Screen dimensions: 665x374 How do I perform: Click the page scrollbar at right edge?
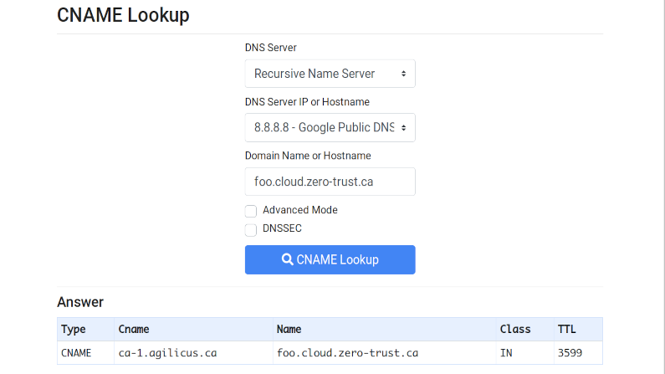tap(662, 187)
